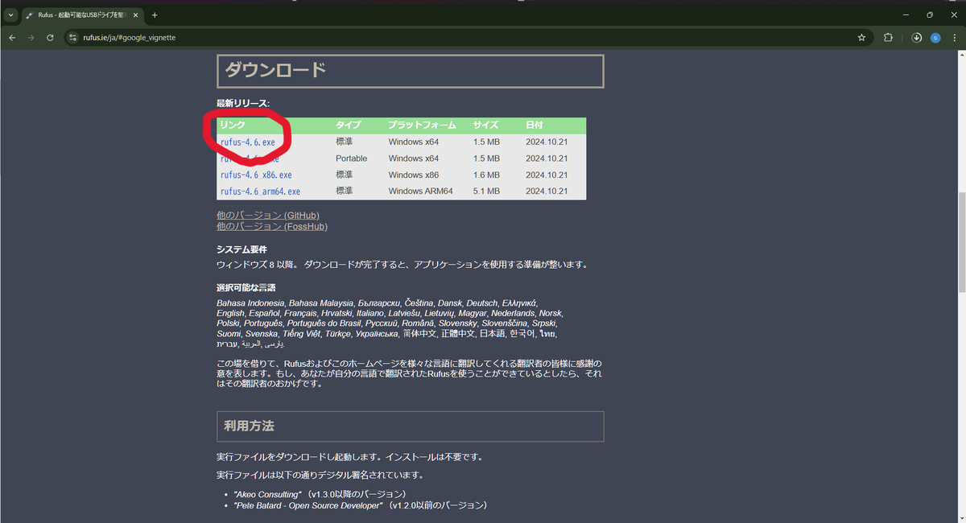Open Chrome extensions puzzle icon
This screenshot has height=523, width=966.
coord(889,37)
